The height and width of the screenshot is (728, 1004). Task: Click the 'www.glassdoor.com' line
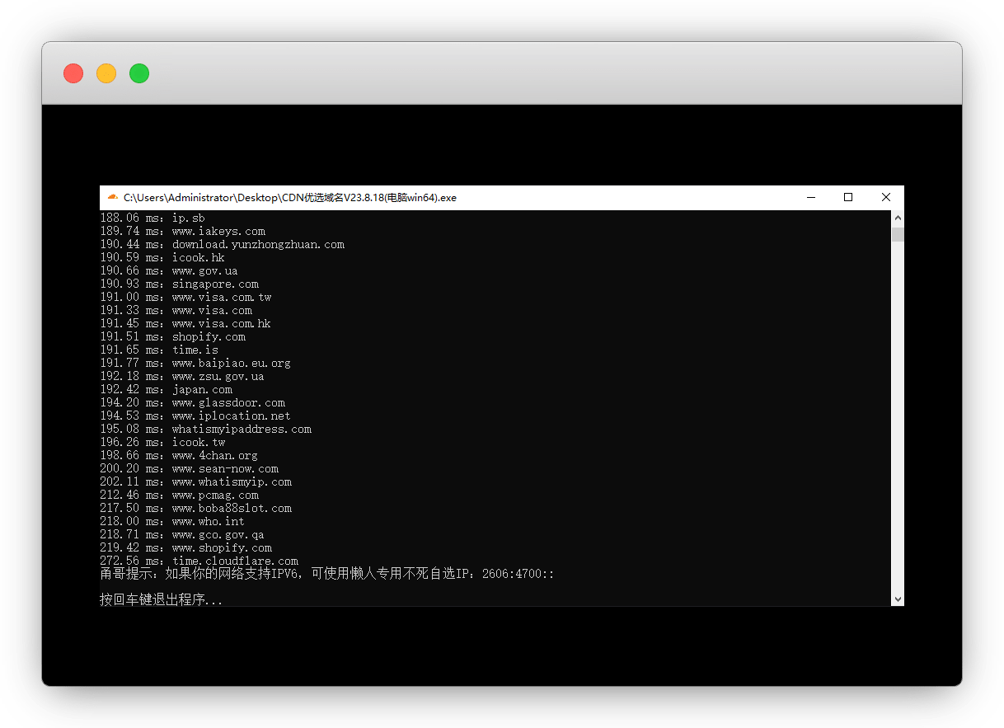click(192, 402)
